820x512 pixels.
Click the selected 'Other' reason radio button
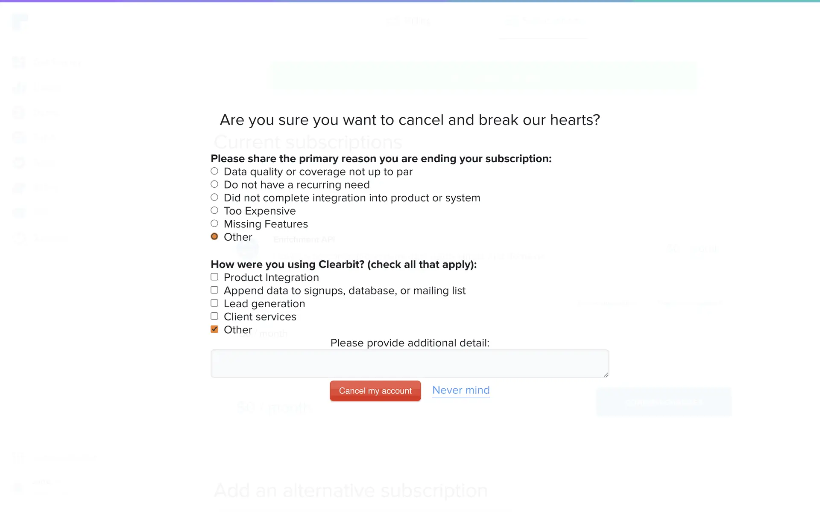point(214,237)
